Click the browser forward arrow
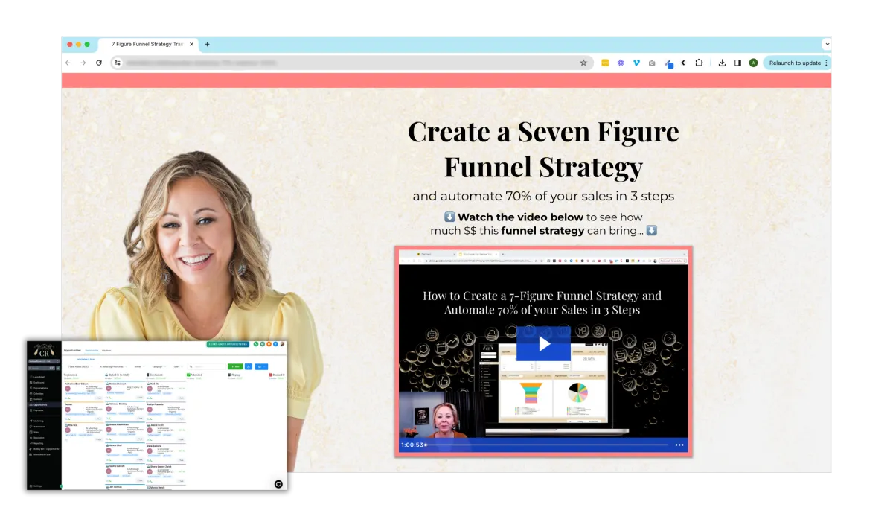The image size is (893, 525). (83, 63)
